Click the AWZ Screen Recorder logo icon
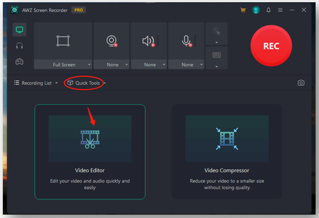This screenshot has width=319, height=218. tap(15, 10)
